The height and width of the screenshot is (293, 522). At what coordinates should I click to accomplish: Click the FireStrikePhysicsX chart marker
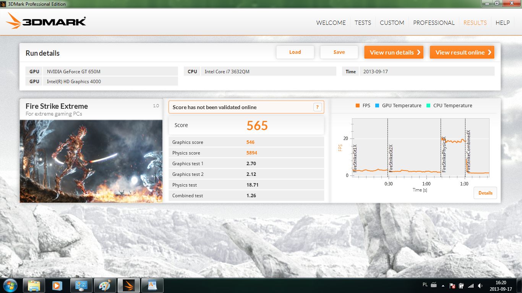coord(444,154)
